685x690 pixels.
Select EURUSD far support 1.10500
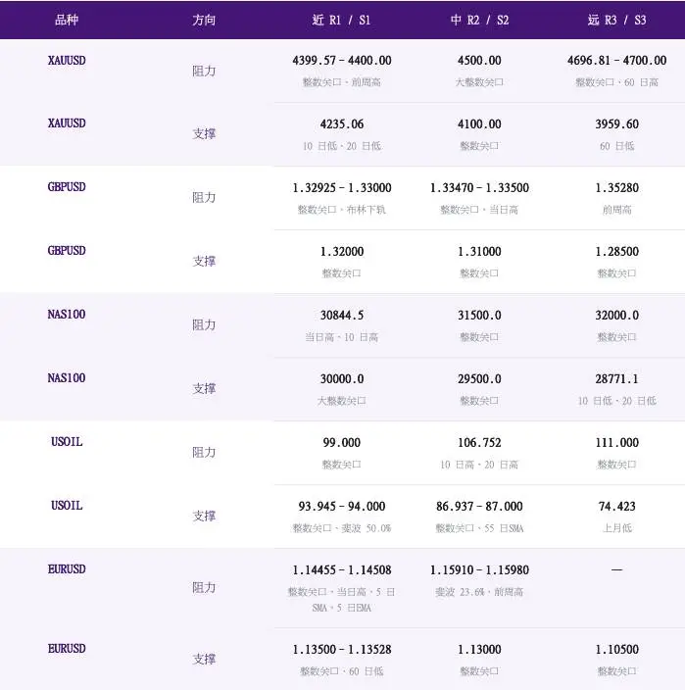pyautogui.click(x=616, y=650)
